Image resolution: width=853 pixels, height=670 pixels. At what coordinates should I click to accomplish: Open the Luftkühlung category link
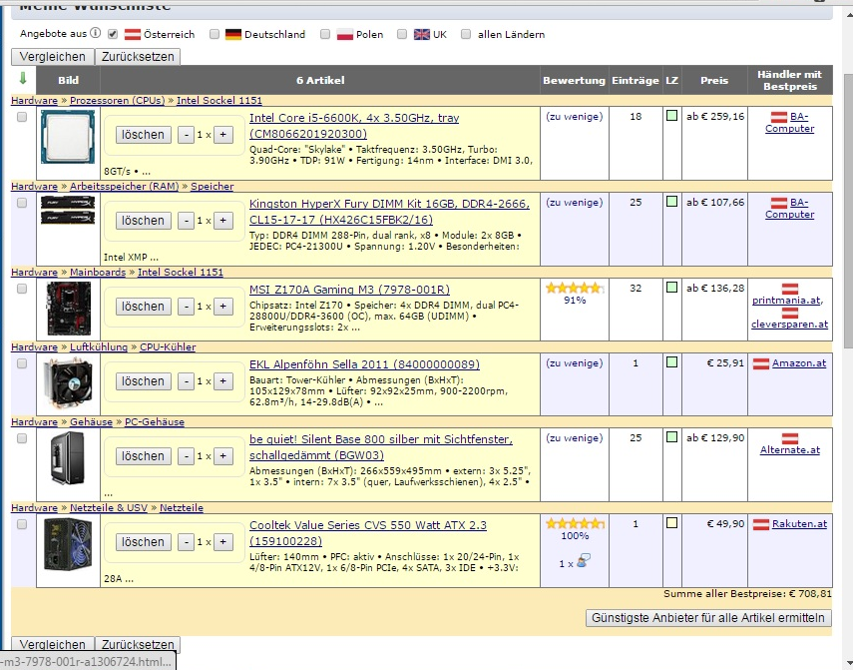pyautogui.click(x=99, y=346)
